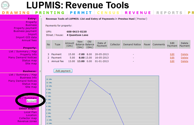Image resolution: width=194 pixels, height=125 pixels.
Task: Open Revenue zones map
Action: coord(27,121)
